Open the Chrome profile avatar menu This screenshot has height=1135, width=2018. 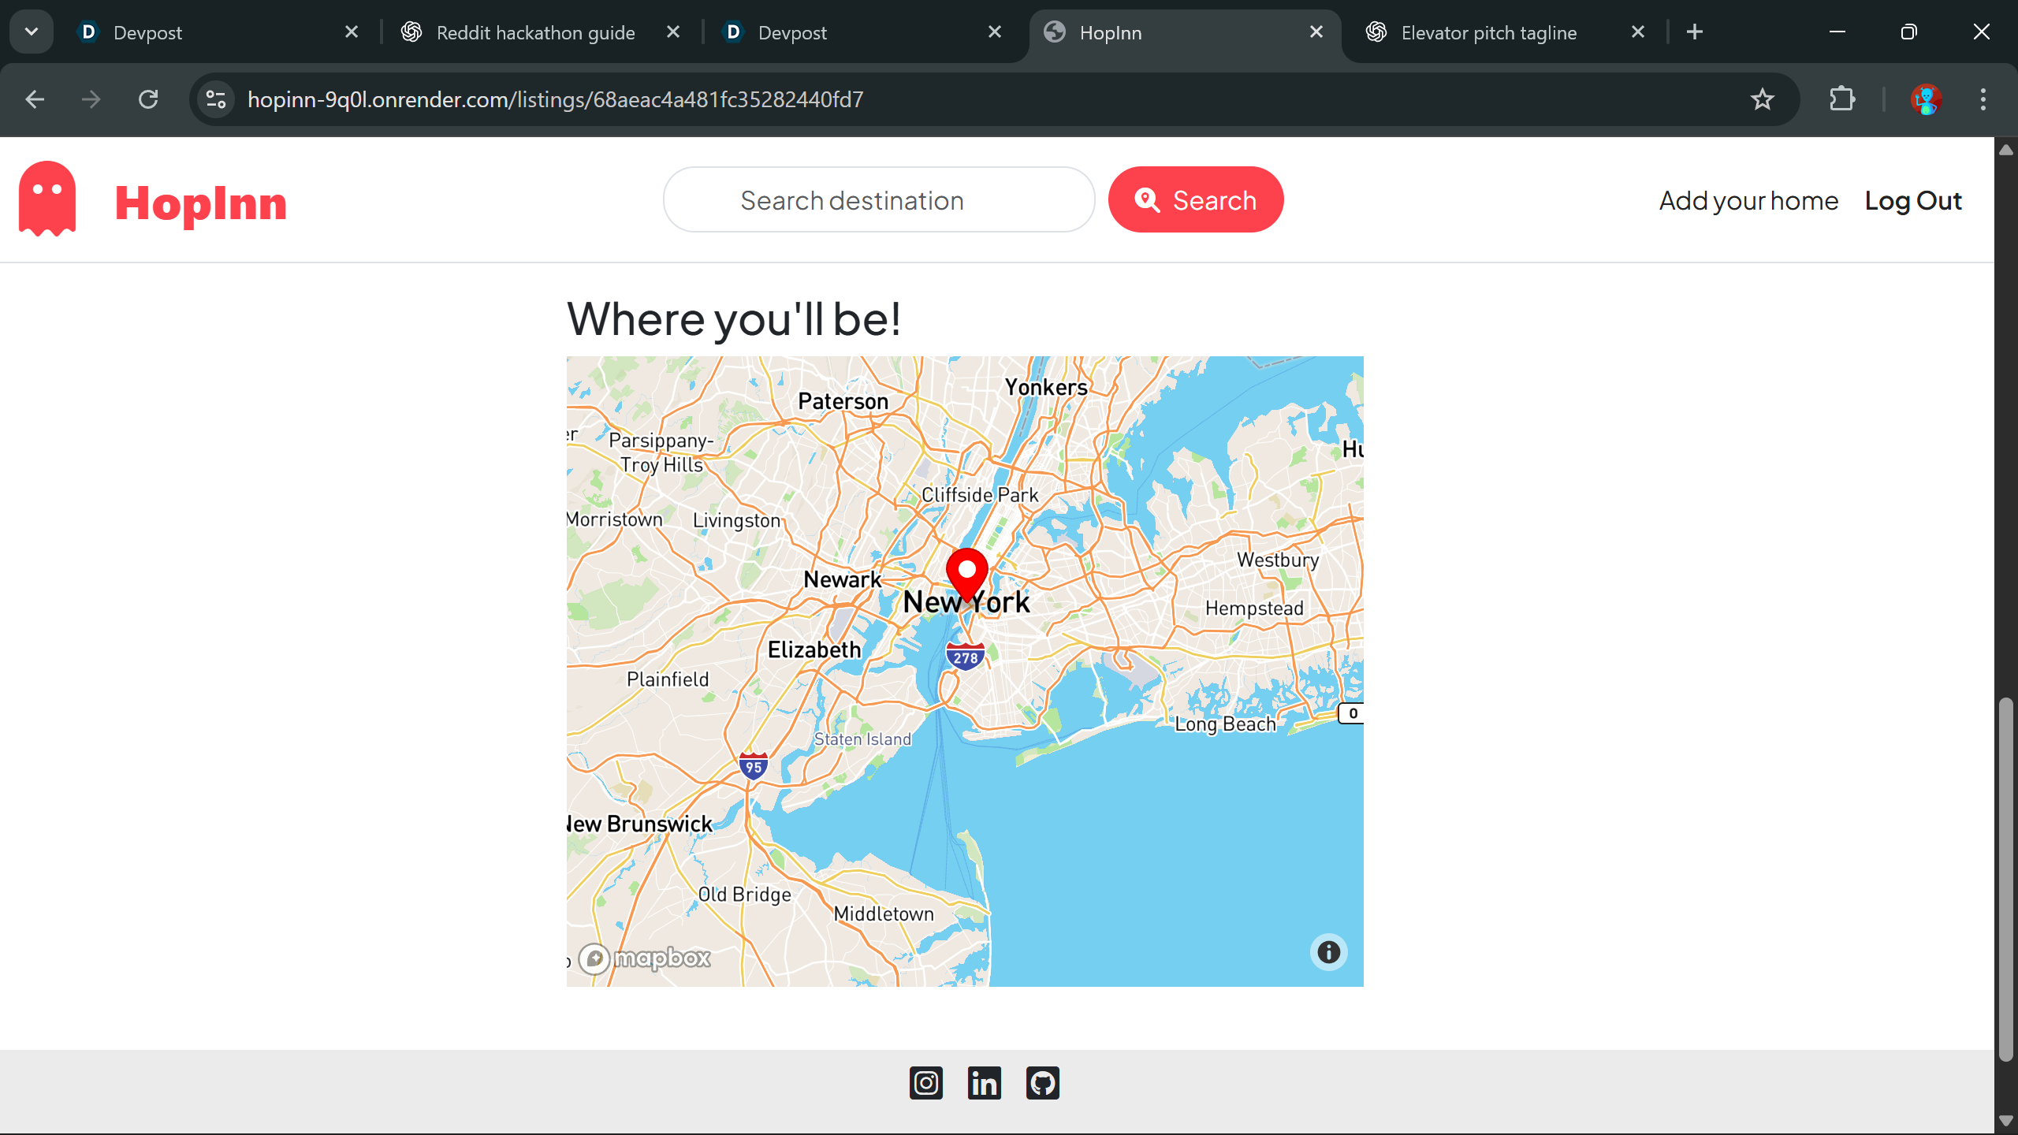point(1926,99)
